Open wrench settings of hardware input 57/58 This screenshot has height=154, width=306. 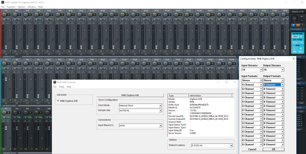(x=278, y=40)
